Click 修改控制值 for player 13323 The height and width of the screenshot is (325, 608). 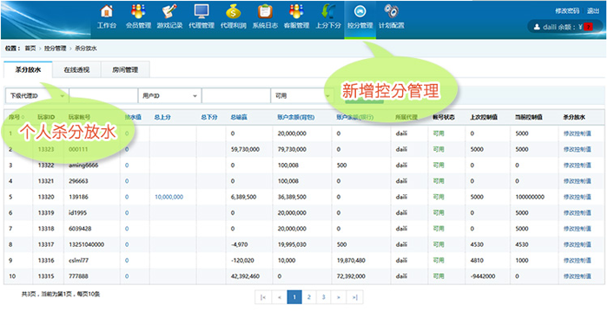pos(577,149)
